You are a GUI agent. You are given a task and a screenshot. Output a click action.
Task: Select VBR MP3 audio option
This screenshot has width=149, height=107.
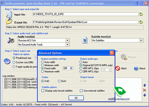(81, 68)
